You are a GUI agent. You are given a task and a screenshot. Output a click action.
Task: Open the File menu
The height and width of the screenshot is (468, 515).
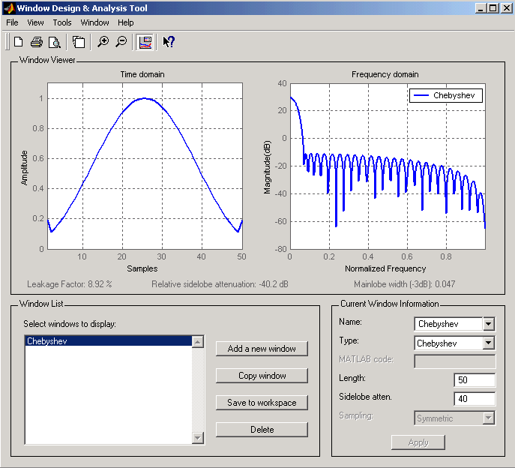coord(12,22)
